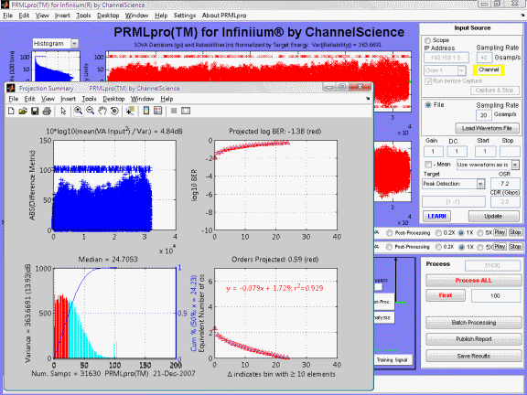Click the Publish Report button
The image size is (527, 395).
474,339
